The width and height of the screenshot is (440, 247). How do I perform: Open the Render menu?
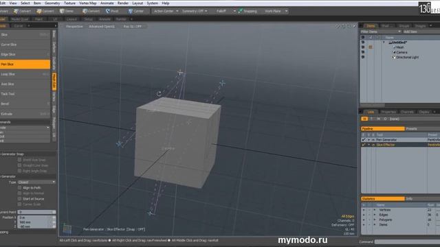click(123, 3)
